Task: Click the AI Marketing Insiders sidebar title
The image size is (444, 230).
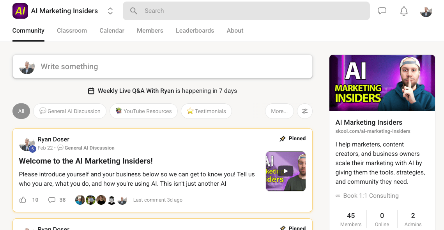Action: point(369,122)
